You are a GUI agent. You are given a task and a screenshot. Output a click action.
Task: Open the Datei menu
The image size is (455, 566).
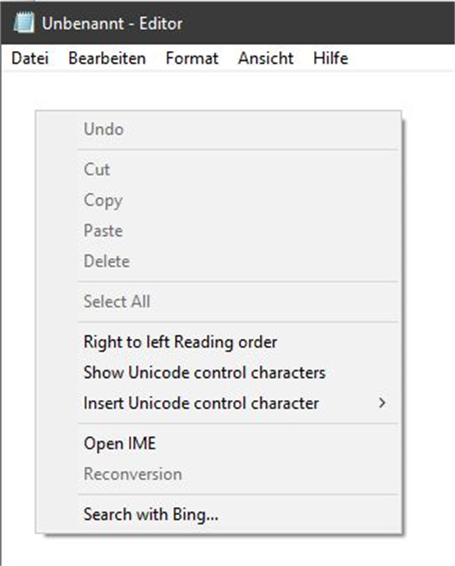[30, 58]
